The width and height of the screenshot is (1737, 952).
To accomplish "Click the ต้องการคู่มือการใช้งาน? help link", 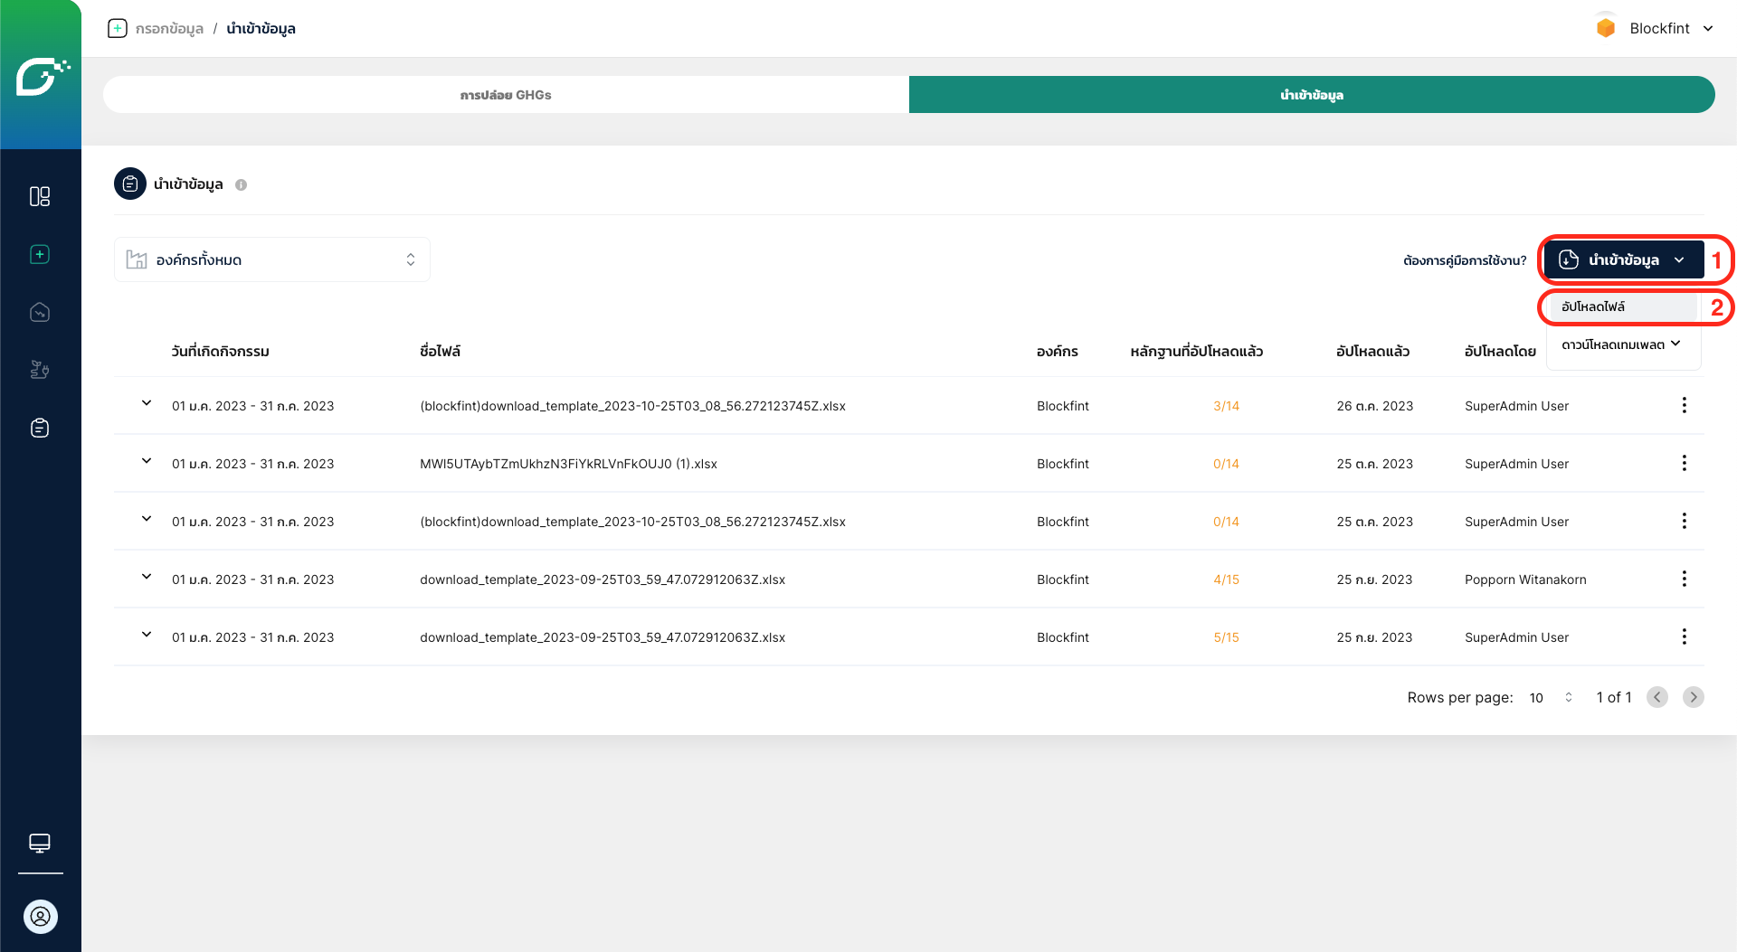I will [x=1464, y=260].
